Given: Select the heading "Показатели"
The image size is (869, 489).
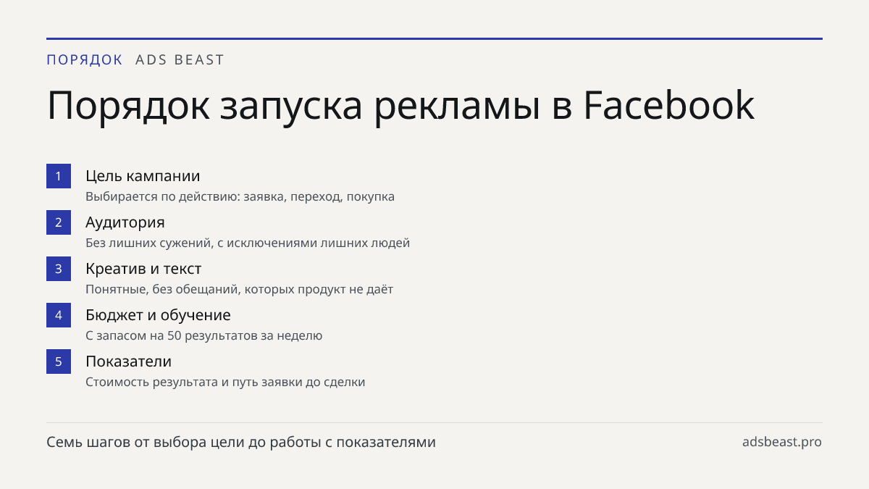Looking at the screenshot, I should tap(128, 361).
